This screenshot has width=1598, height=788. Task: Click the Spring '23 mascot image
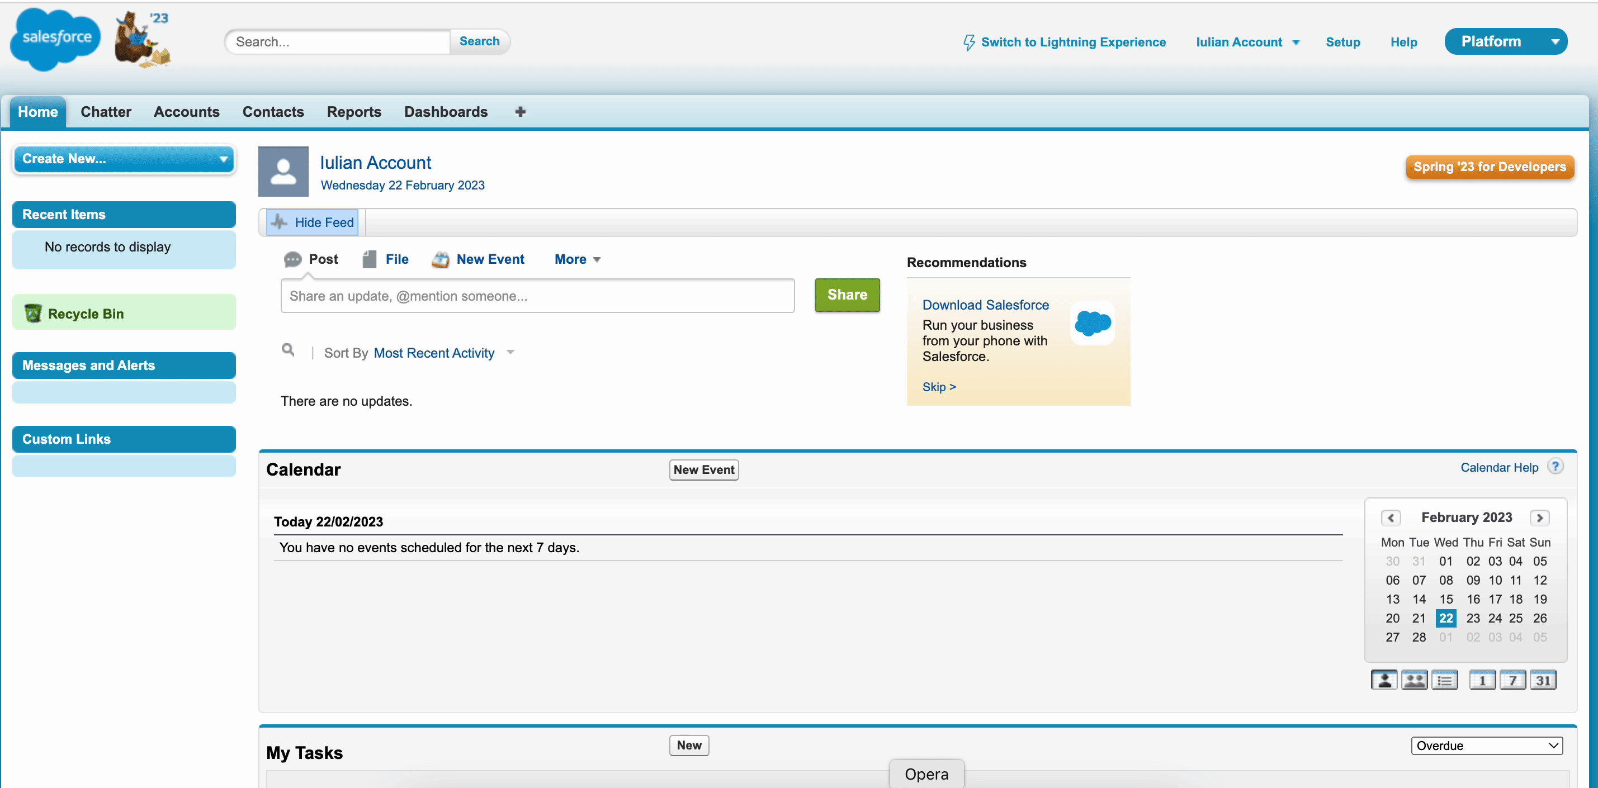point(143,39)
